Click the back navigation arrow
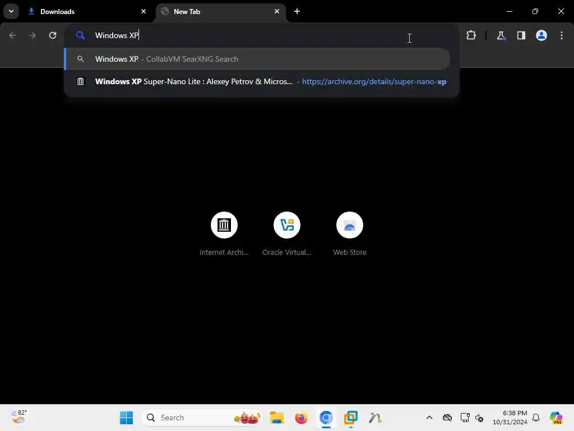574x431 pixels. click(12, 35)
